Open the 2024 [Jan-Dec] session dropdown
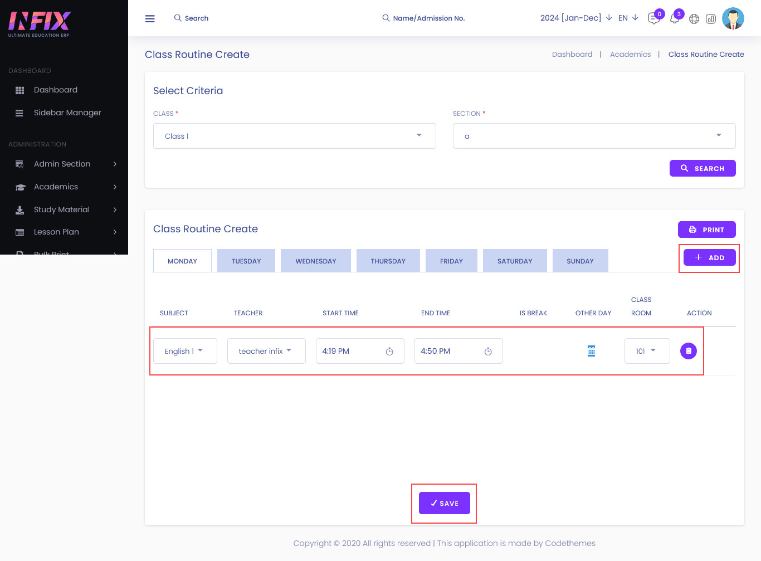 pos(576,18)
